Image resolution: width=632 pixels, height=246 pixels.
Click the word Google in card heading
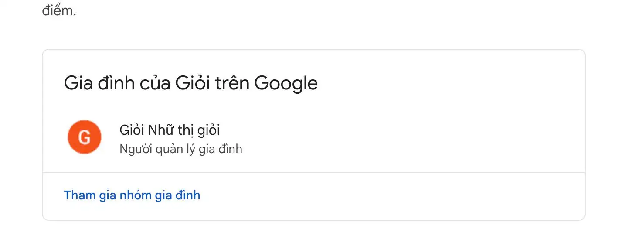coord(286,84)
